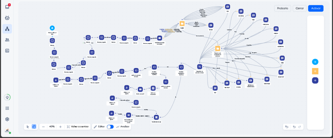Activate the flow with Activar button
The height and width of the screenshot is (138, 333).
point(315,8)
